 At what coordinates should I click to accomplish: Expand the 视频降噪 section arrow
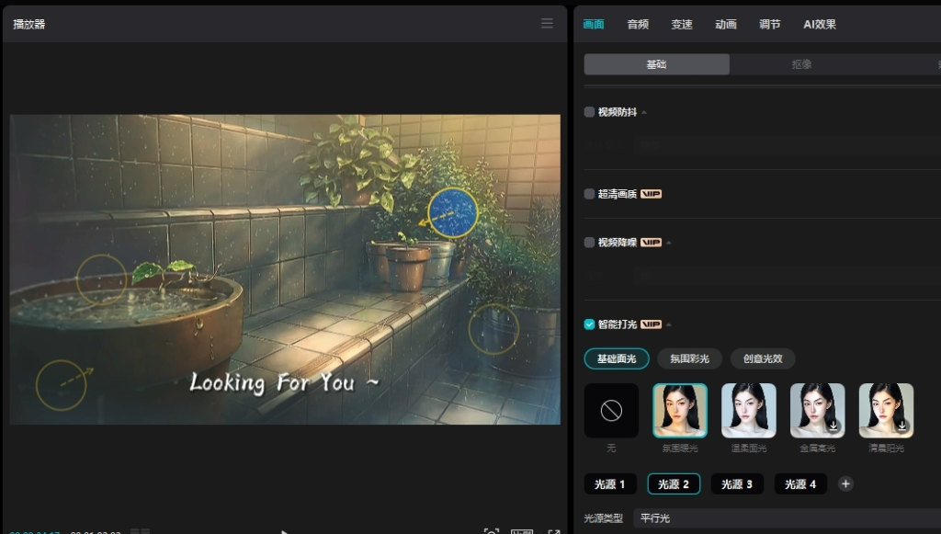pyautogui.click(x=670, y=243)
